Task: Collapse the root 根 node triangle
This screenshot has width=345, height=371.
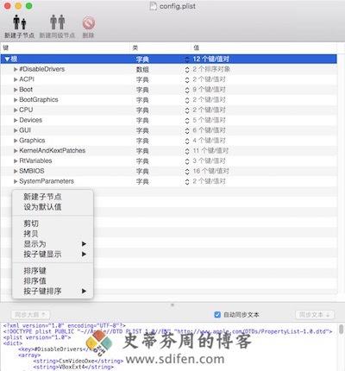Action: [x=7, y=60]
